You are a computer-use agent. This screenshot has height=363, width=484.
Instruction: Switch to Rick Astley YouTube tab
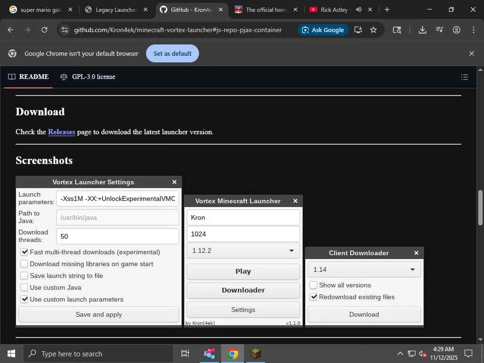tap(334, 9)
